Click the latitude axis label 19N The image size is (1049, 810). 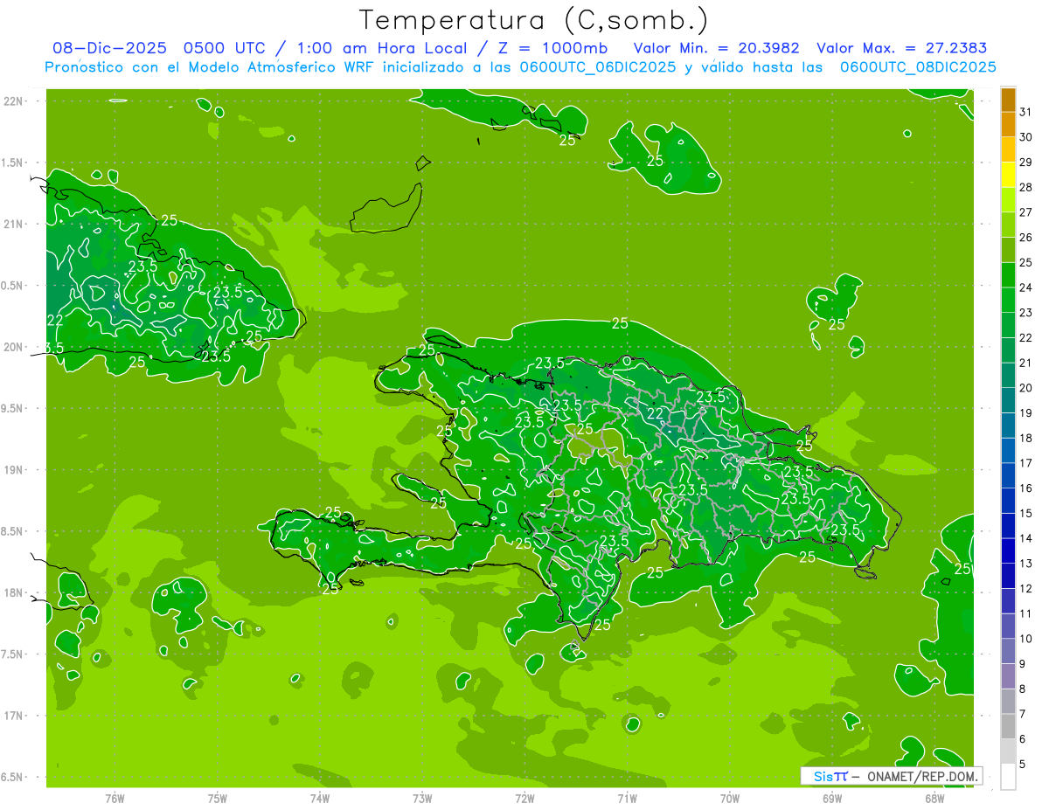[x=15, y=469]
